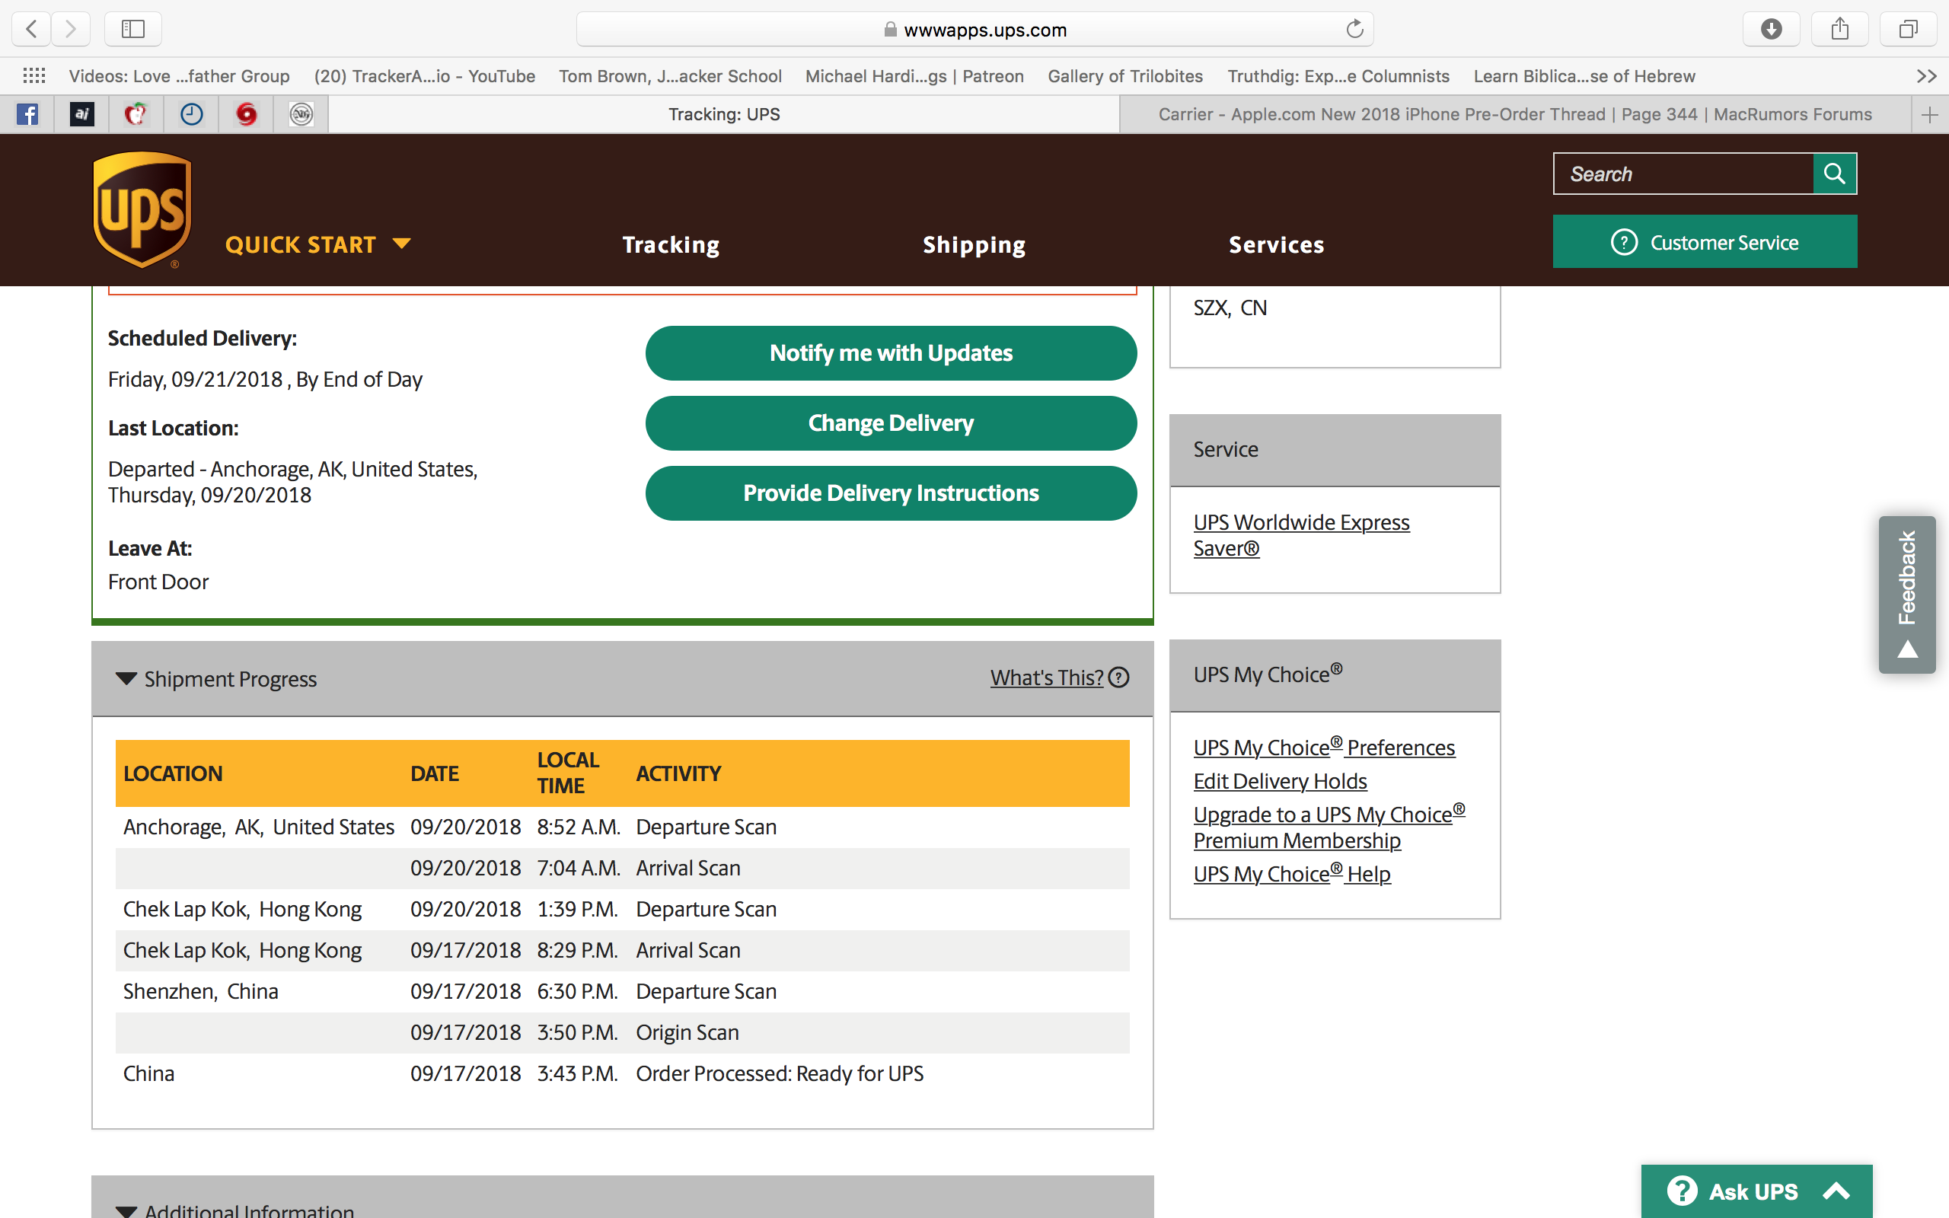Select the '7:04 A.M.' local time cell
1949x1218 pixels.
579,868
